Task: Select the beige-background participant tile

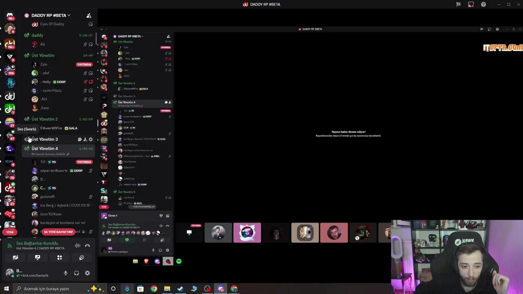Action: [305, 232]
